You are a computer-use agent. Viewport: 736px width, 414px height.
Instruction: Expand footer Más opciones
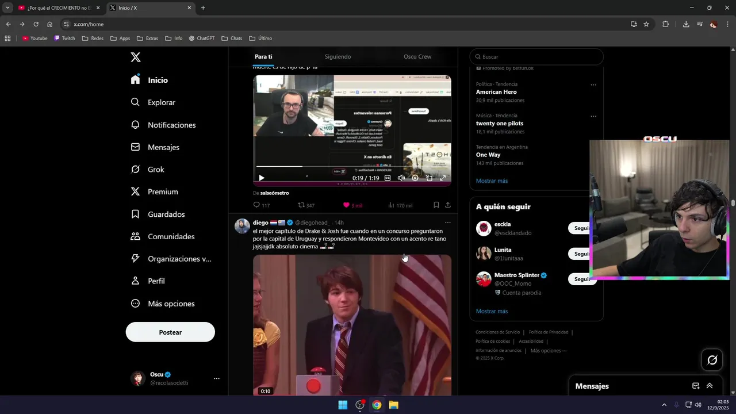pos(549,351)
